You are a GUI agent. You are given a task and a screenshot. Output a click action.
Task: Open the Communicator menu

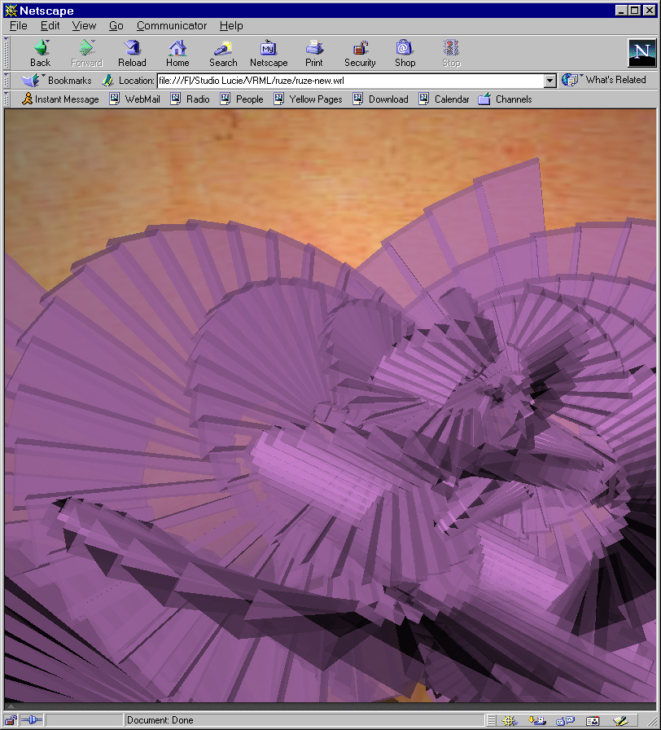172,25
